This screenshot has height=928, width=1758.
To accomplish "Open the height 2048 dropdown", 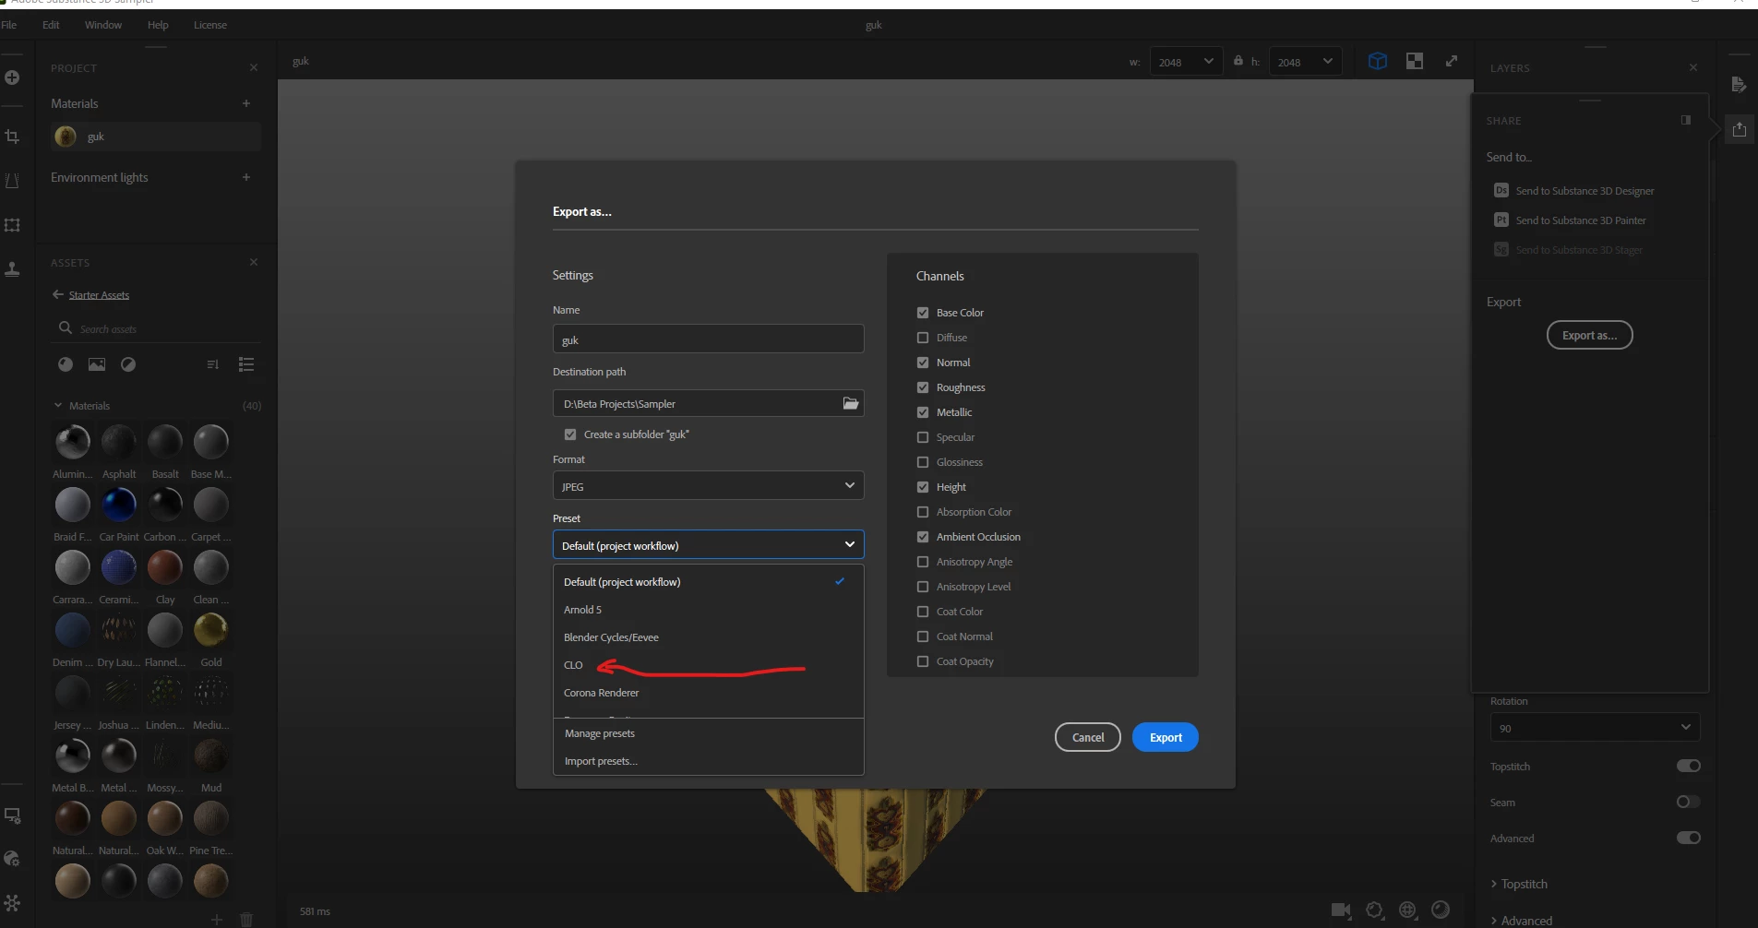I will coord(1305,62).
